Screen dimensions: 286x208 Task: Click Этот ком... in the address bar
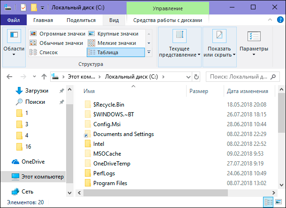(82, 77)
